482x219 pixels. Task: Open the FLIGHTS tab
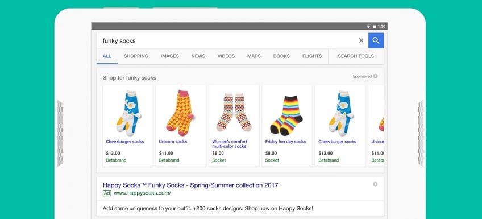(312, 56)
